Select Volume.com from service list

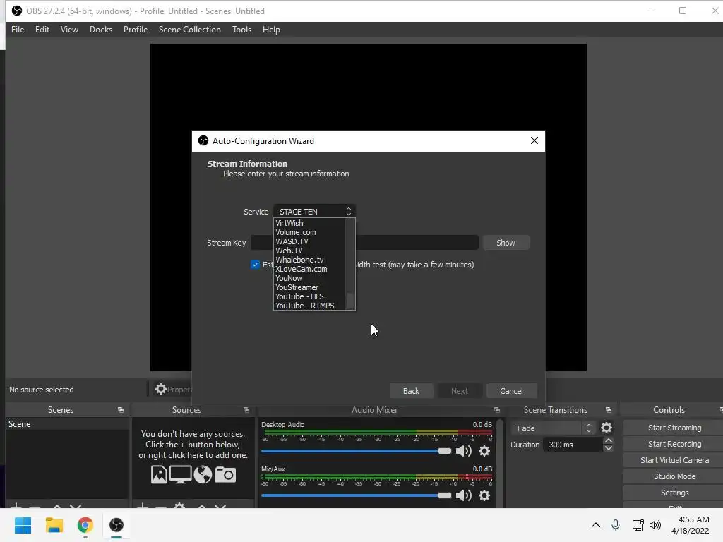(x=309, y=232)
